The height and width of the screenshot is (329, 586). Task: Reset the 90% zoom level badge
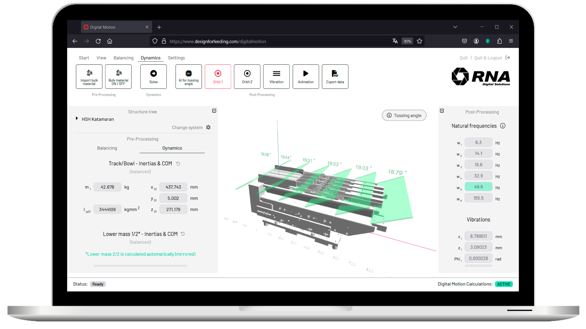tap(407, 41)
